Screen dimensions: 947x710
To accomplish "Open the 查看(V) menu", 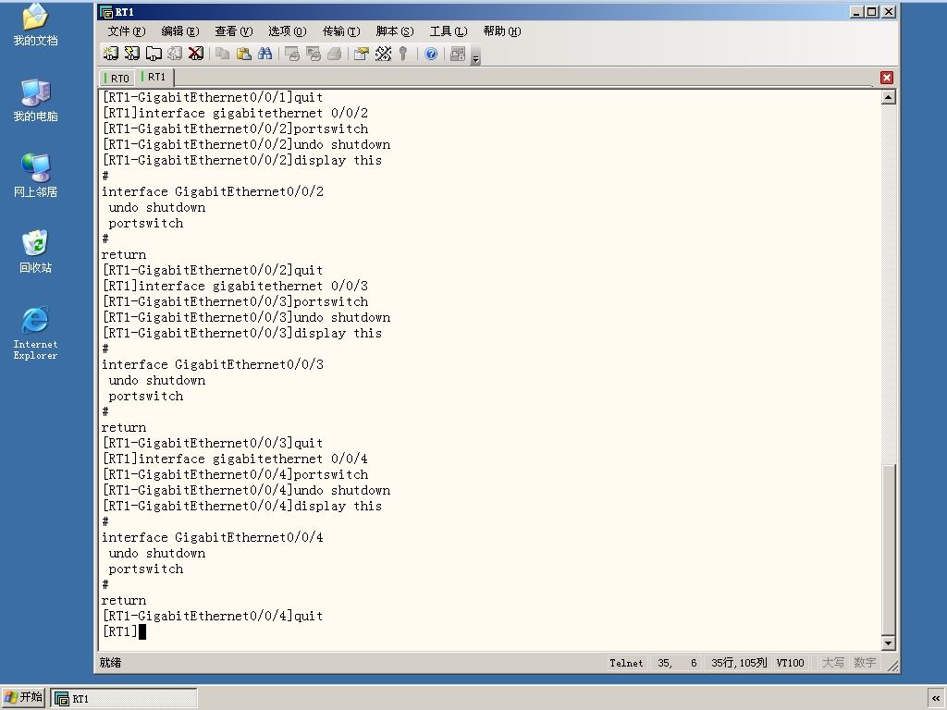I will [234, 31].
